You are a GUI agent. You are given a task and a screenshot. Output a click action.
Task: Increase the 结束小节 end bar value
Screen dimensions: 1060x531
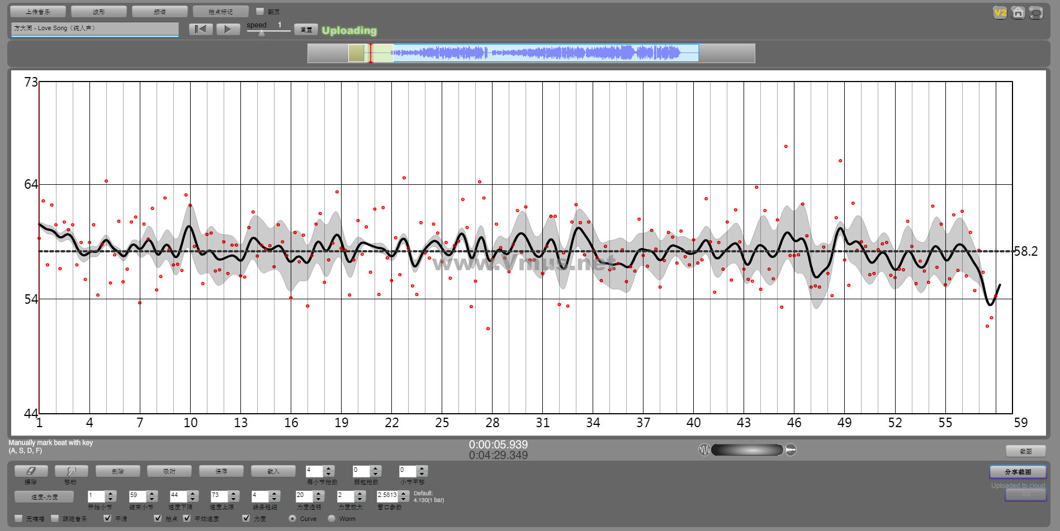[x=152, y=493]
